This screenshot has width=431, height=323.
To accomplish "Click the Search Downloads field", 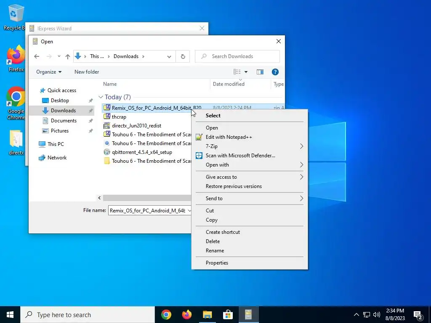I will coord(237,56).
